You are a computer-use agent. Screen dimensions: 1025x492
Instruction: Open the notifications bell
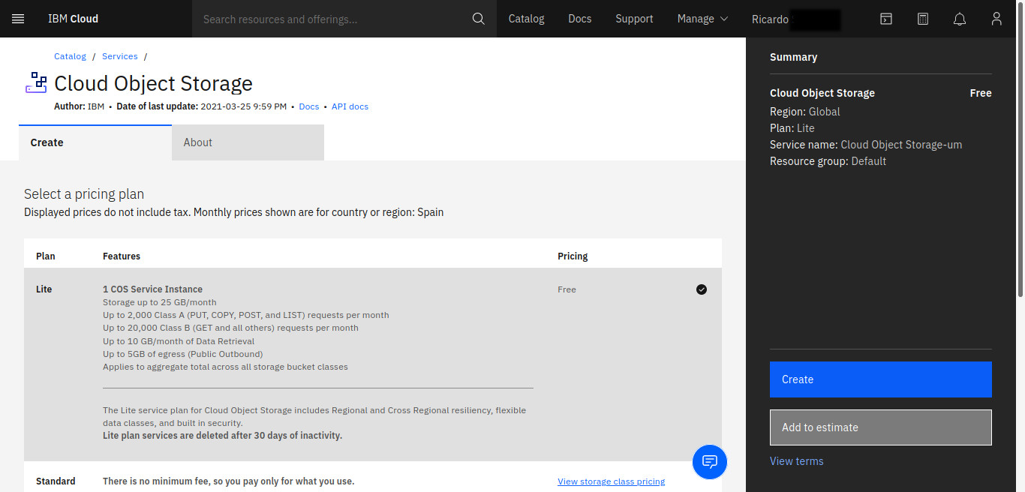pos(960,19)
